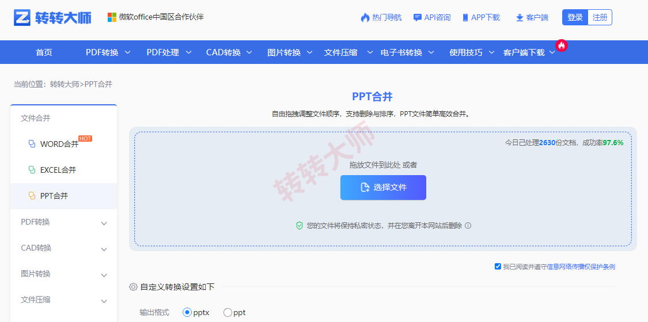Expand the 图片转换 nav dropdown arrow

point(310,52)
